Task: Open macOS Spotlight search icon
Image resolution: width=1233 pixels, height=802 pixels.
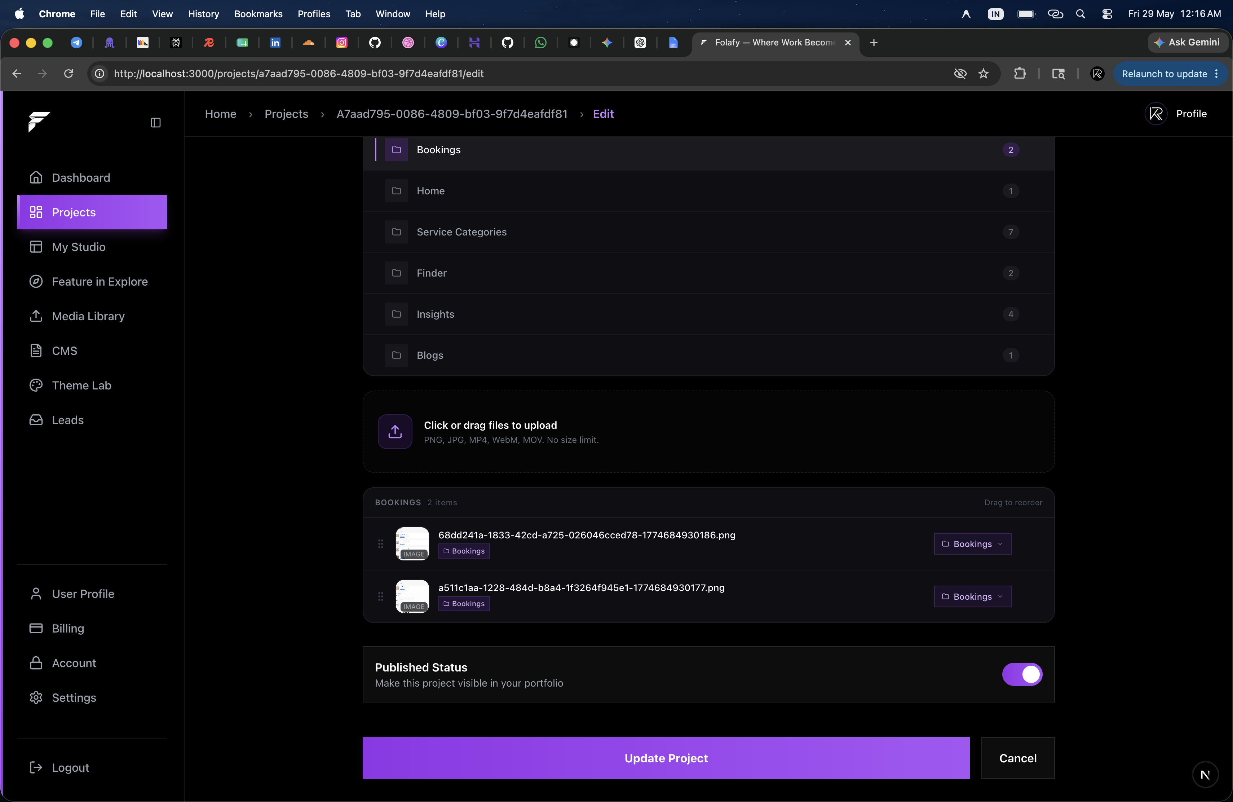Action: tap(1081, 14)
